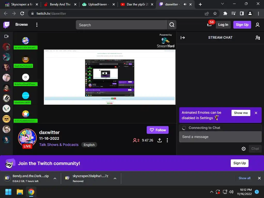Click the Send a message chat box
Viewport: 264px width, 198px height.
point(220,137)
